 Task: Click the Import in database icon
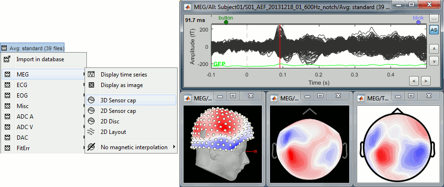tap(7, 59)
